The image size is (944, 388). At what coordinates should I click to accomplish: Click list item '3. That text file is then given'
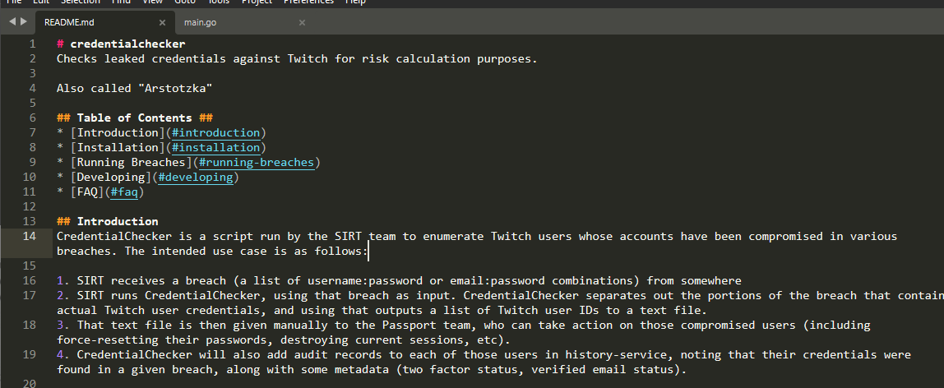[x=464, y=333]
